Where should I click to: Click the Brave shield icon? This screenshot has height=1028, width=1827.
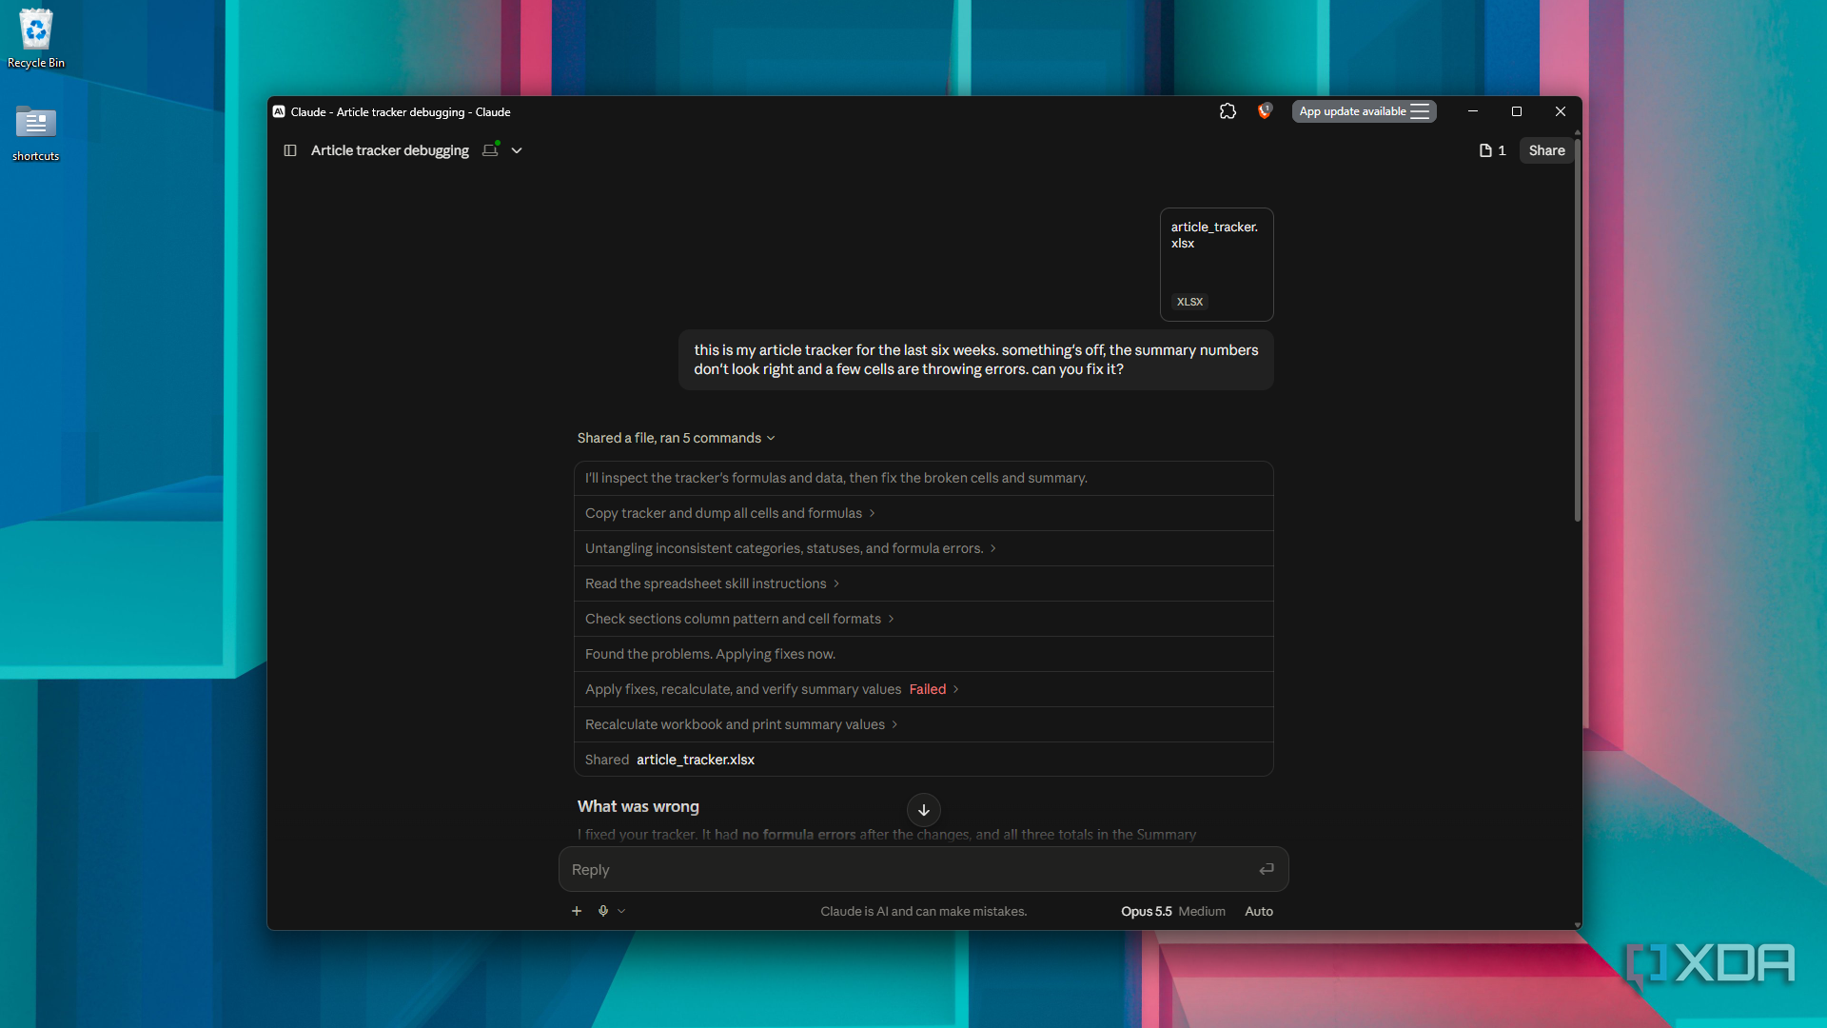[1265, 111]
